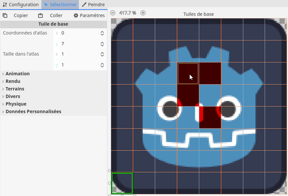Expand the Rendu section

(x=54, y=81)
